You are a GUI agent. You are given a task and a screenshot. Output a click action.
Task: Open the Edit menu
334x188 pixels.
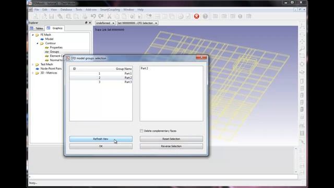[45, 9]
